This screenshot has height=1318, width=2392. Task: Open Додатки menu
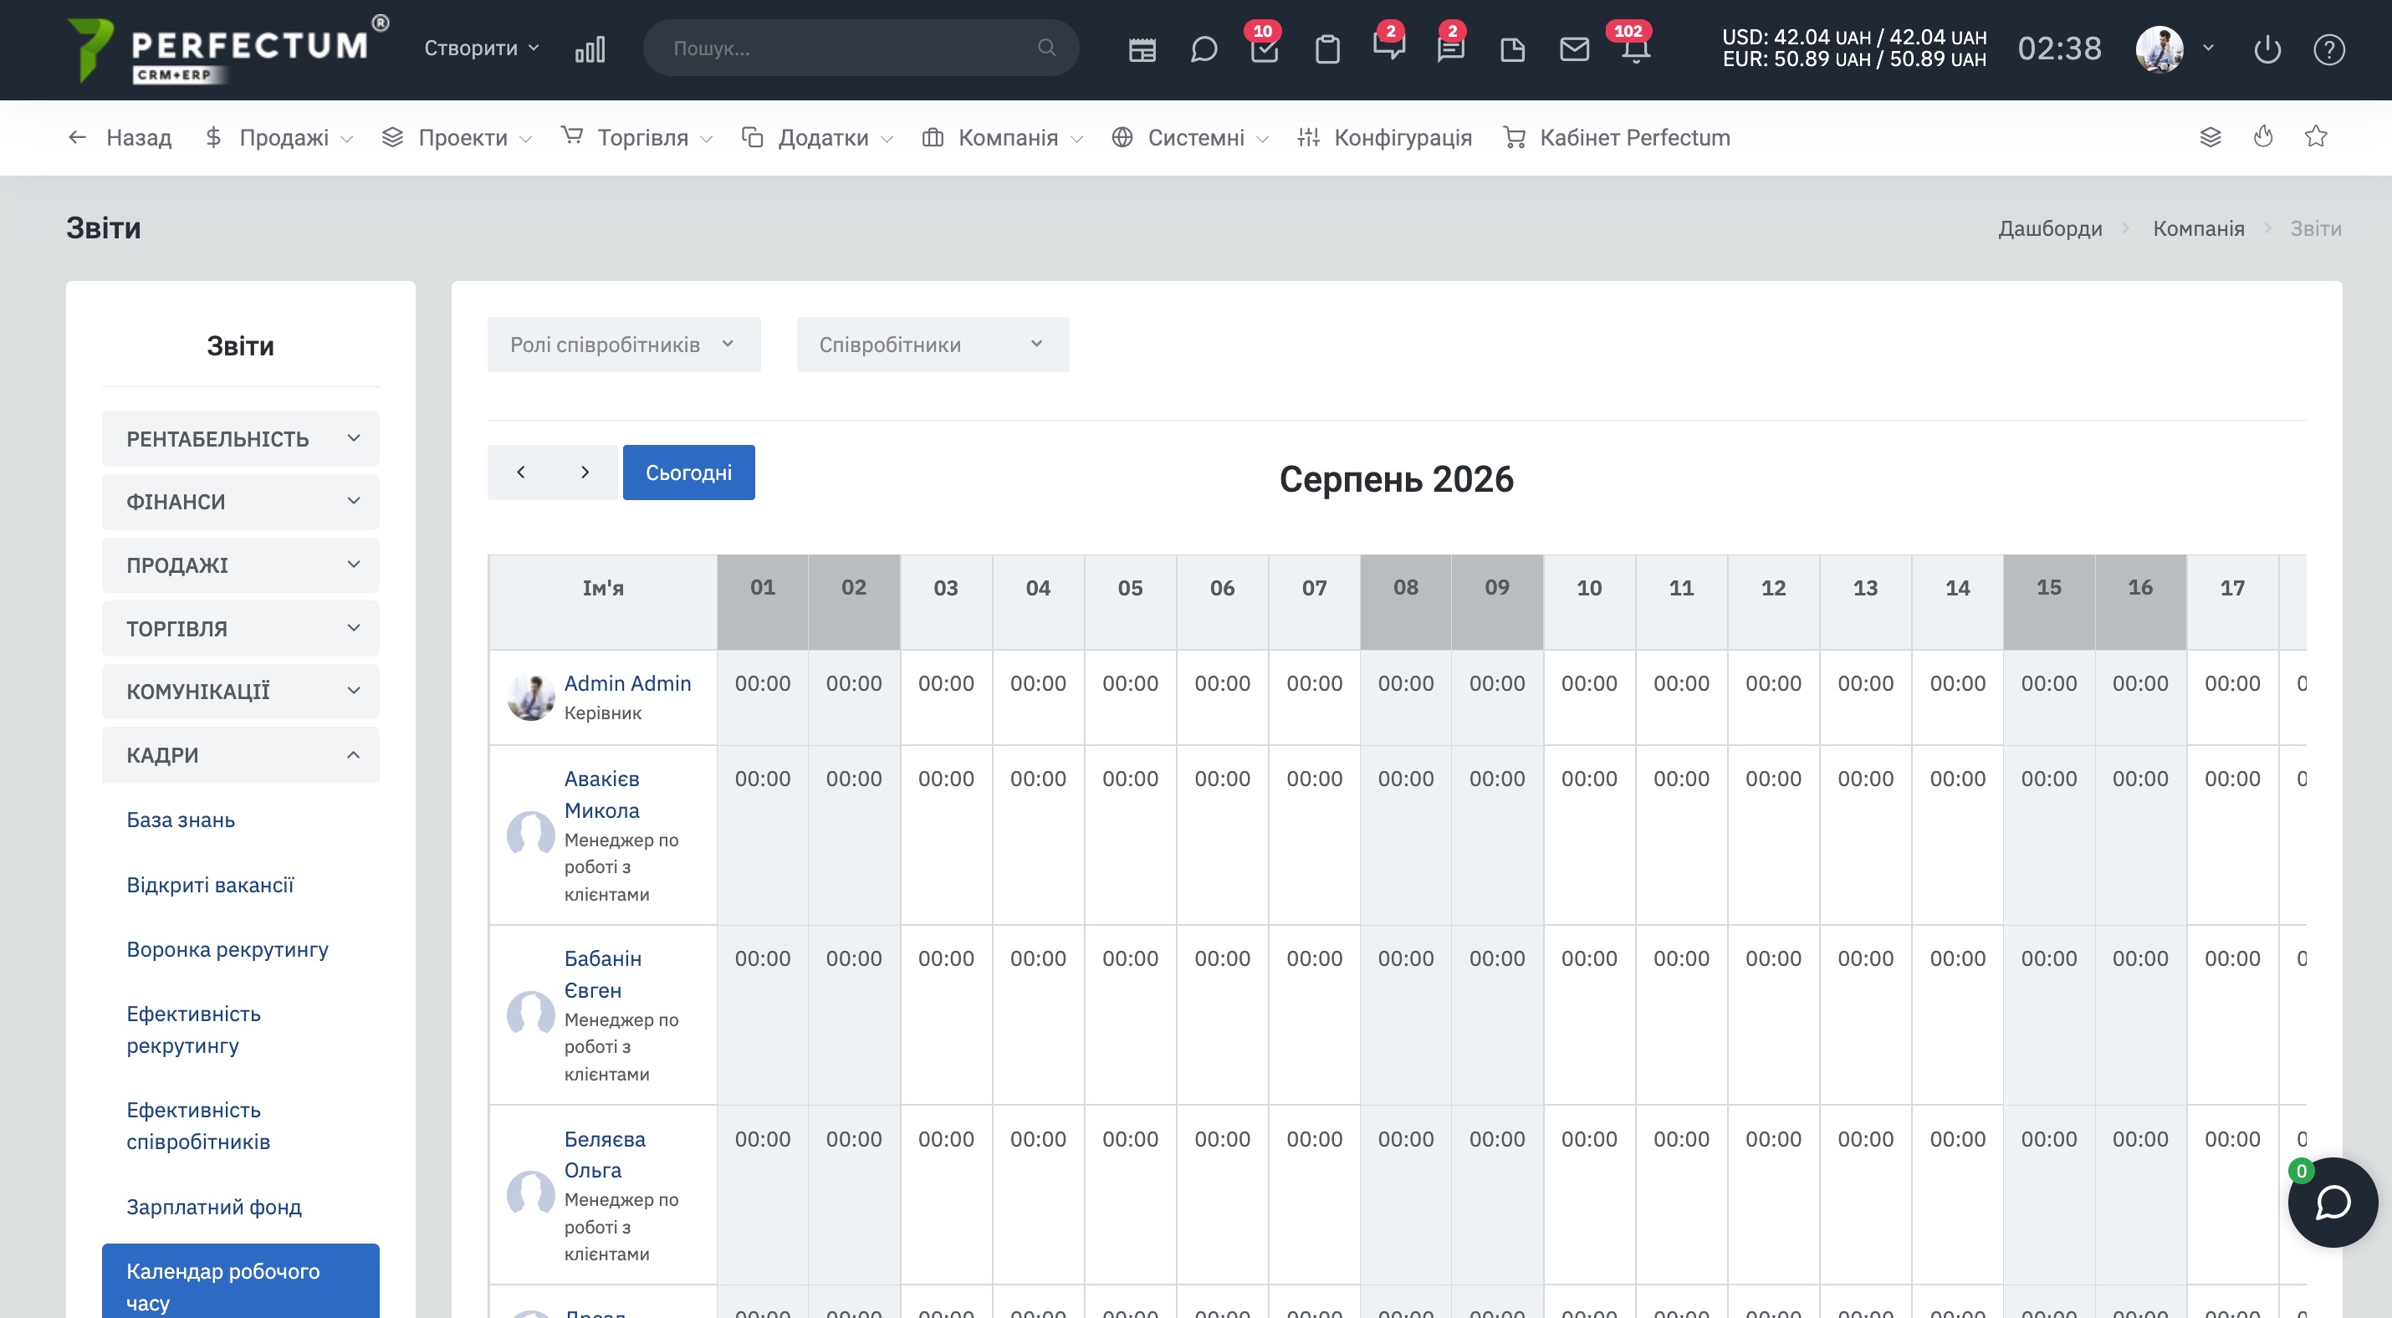(817, 137)
